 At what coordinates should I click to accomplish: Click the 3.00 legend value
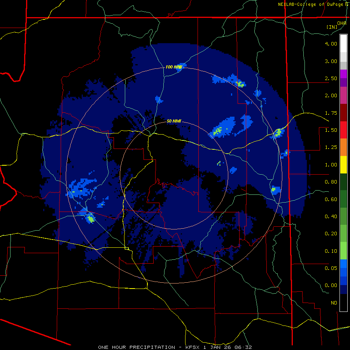[x=331, y=61]
